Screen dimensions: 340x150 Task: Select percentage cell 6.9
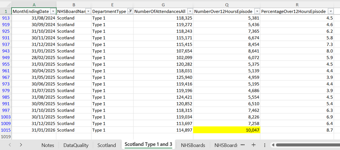click(297, 117)
